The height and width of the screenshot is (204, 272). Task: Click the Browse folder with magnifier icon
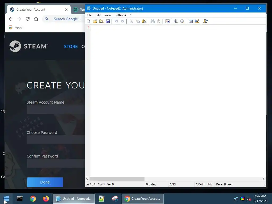(x=101, y=21)
